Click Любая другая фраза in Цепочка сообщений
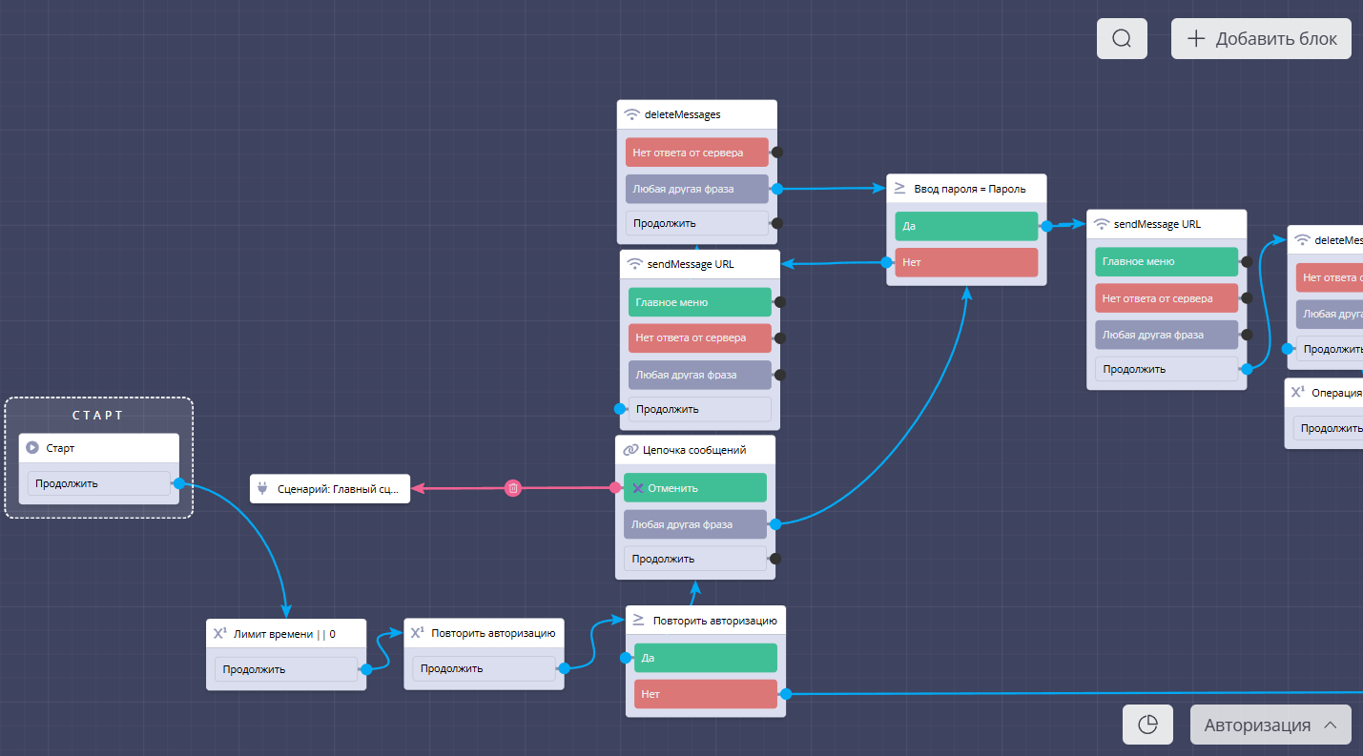The height and width of the screenshot is (756, 1363). [694, 523]
